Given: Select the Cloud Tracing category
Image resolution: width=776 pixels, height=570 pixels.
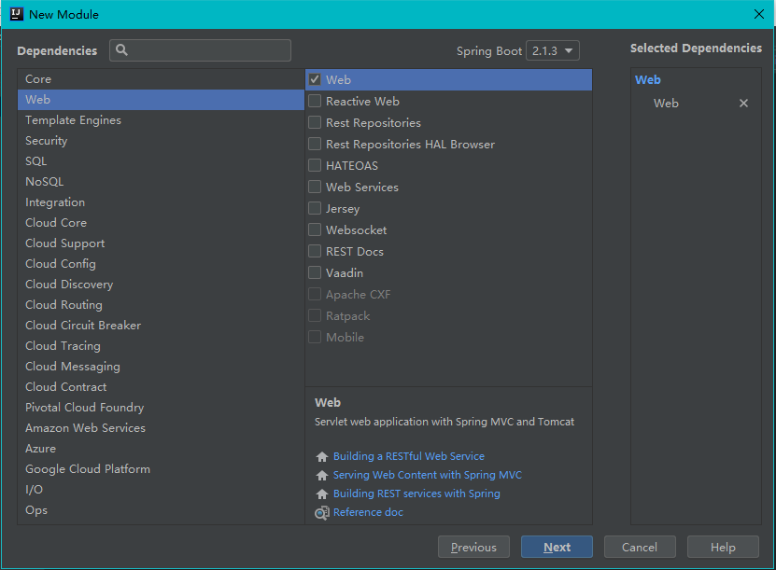Looking at the screenshot, I should coord(161,345).
